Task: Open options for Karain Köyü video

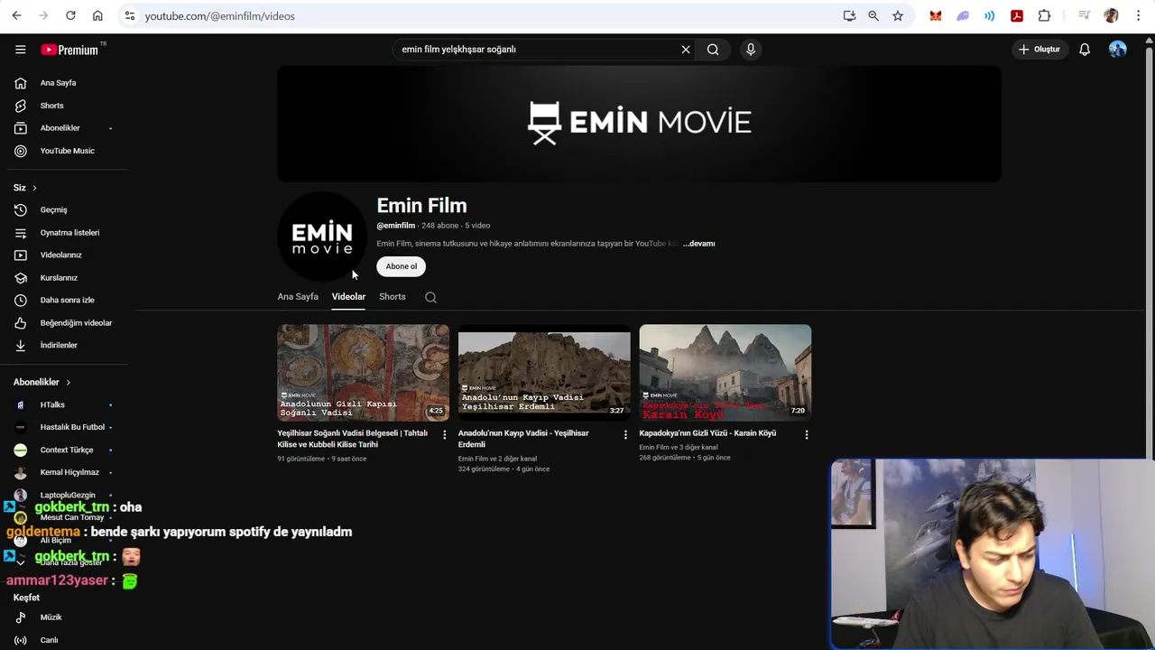Action: (x=807, y=434)
